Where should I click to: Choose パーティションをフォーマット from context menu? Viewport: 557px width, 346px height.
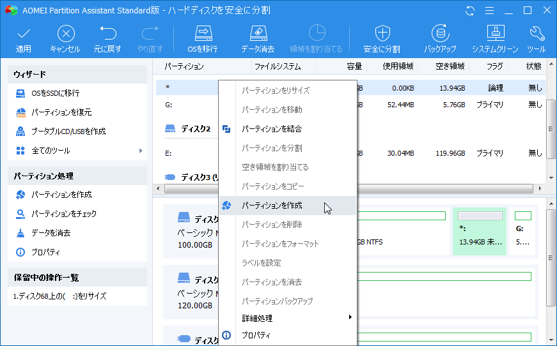point(288,244)
